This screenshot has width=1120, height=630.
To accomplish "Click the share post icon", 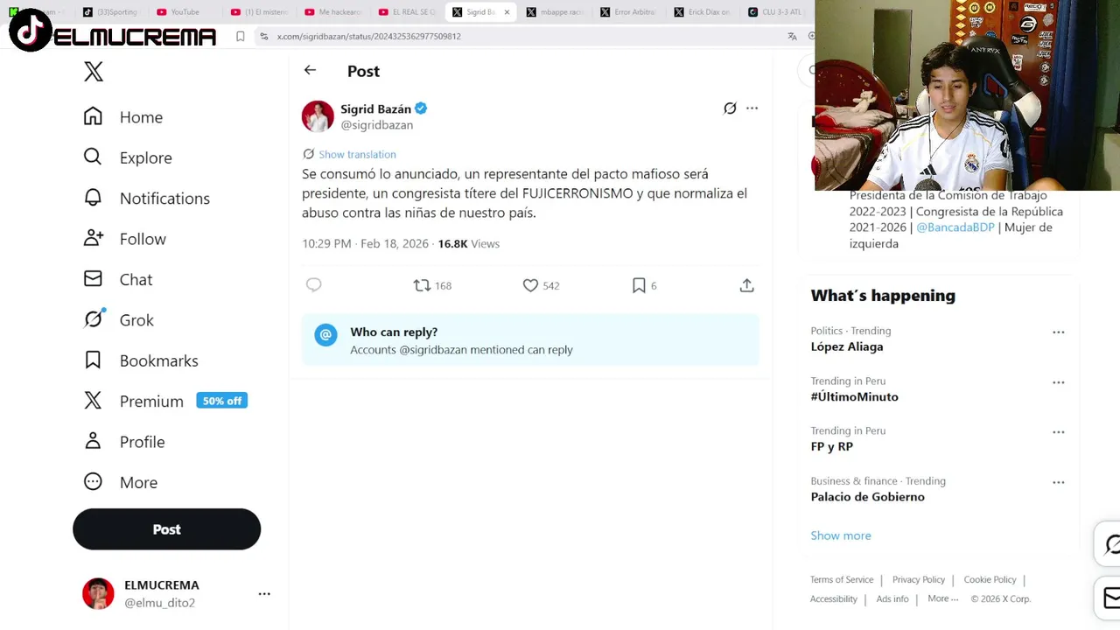I will (746, 285).
